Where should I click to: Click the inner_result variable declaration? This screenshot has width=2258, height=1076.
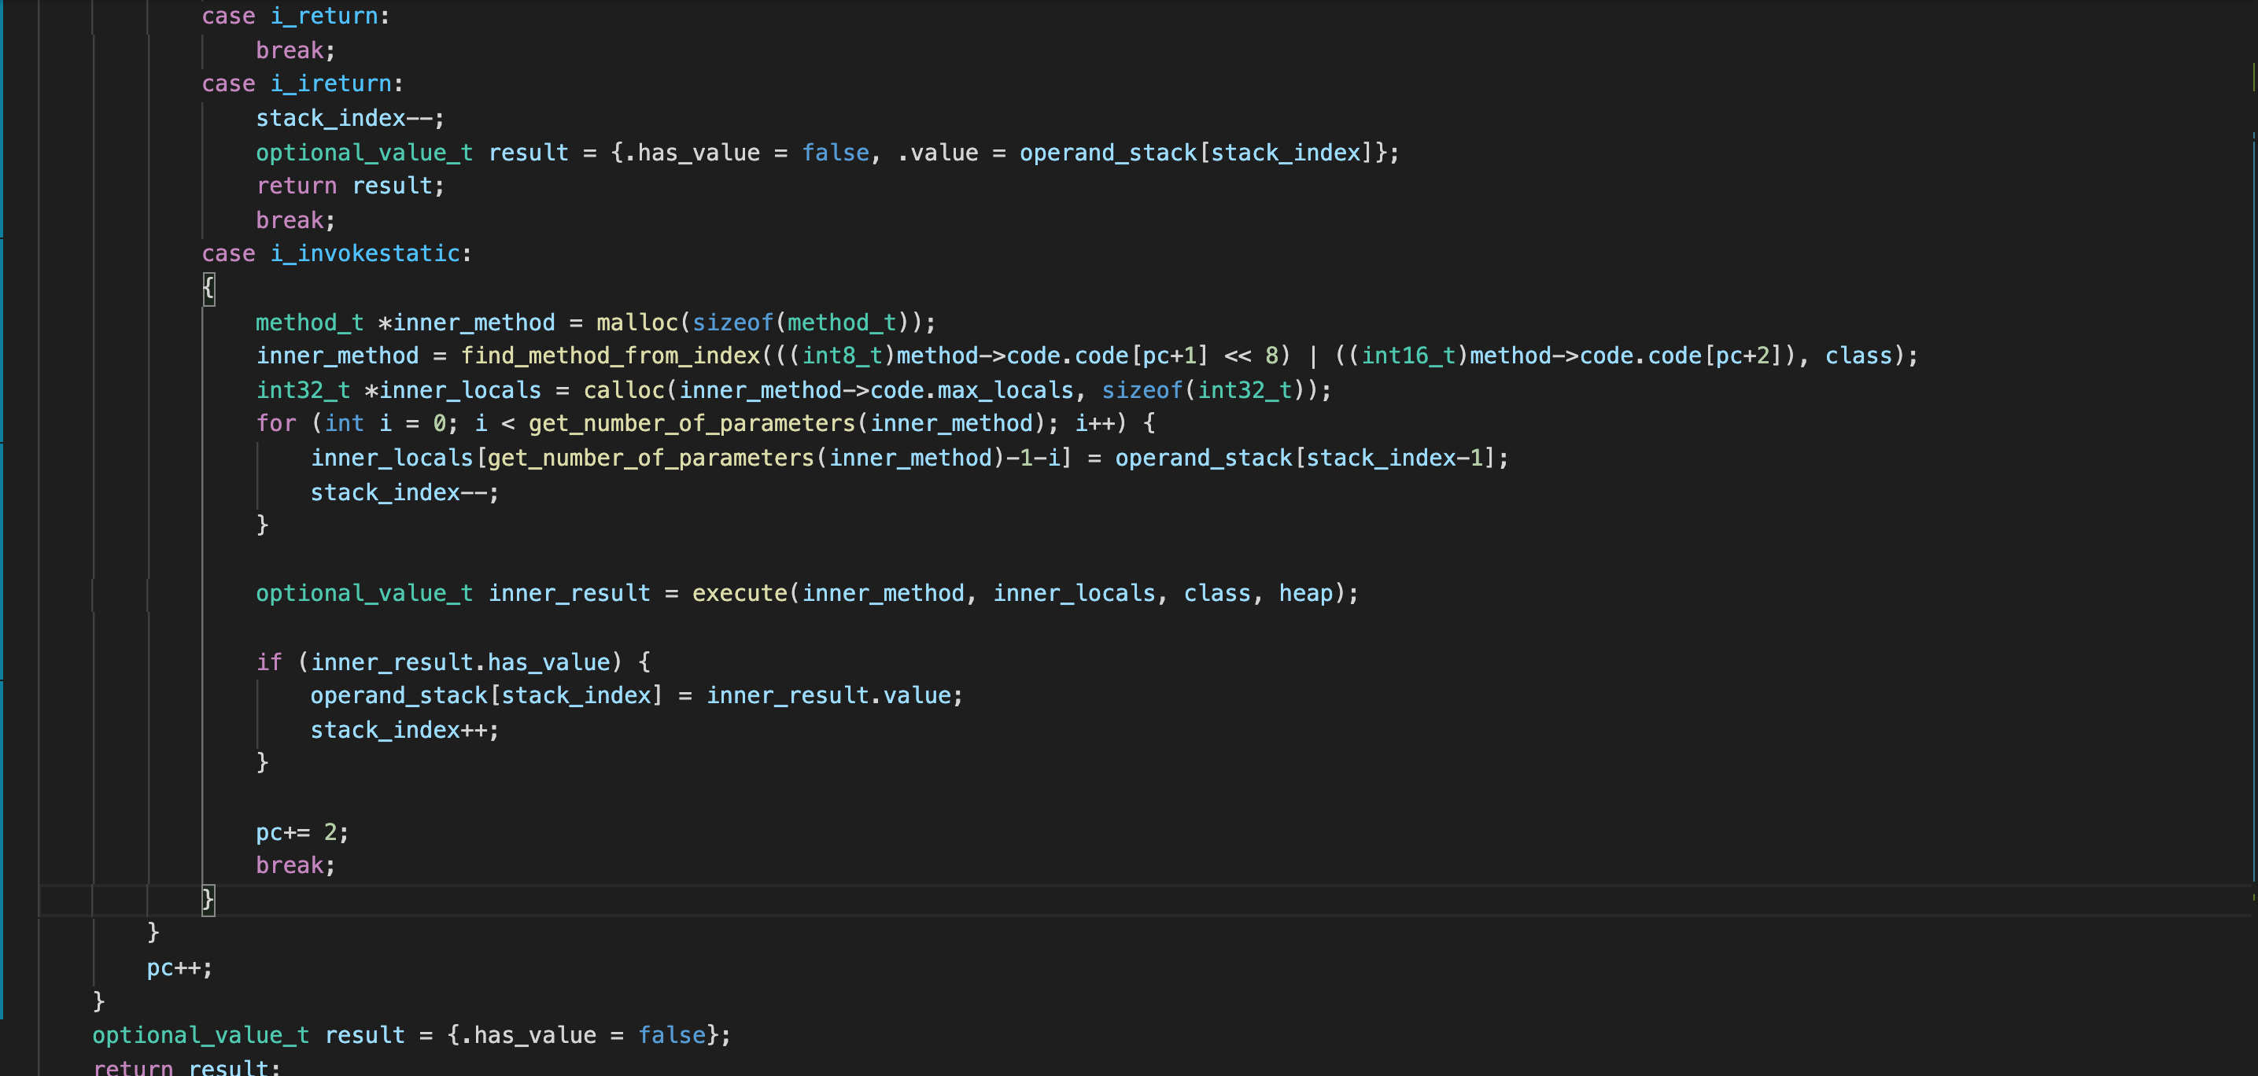point(569,593)
